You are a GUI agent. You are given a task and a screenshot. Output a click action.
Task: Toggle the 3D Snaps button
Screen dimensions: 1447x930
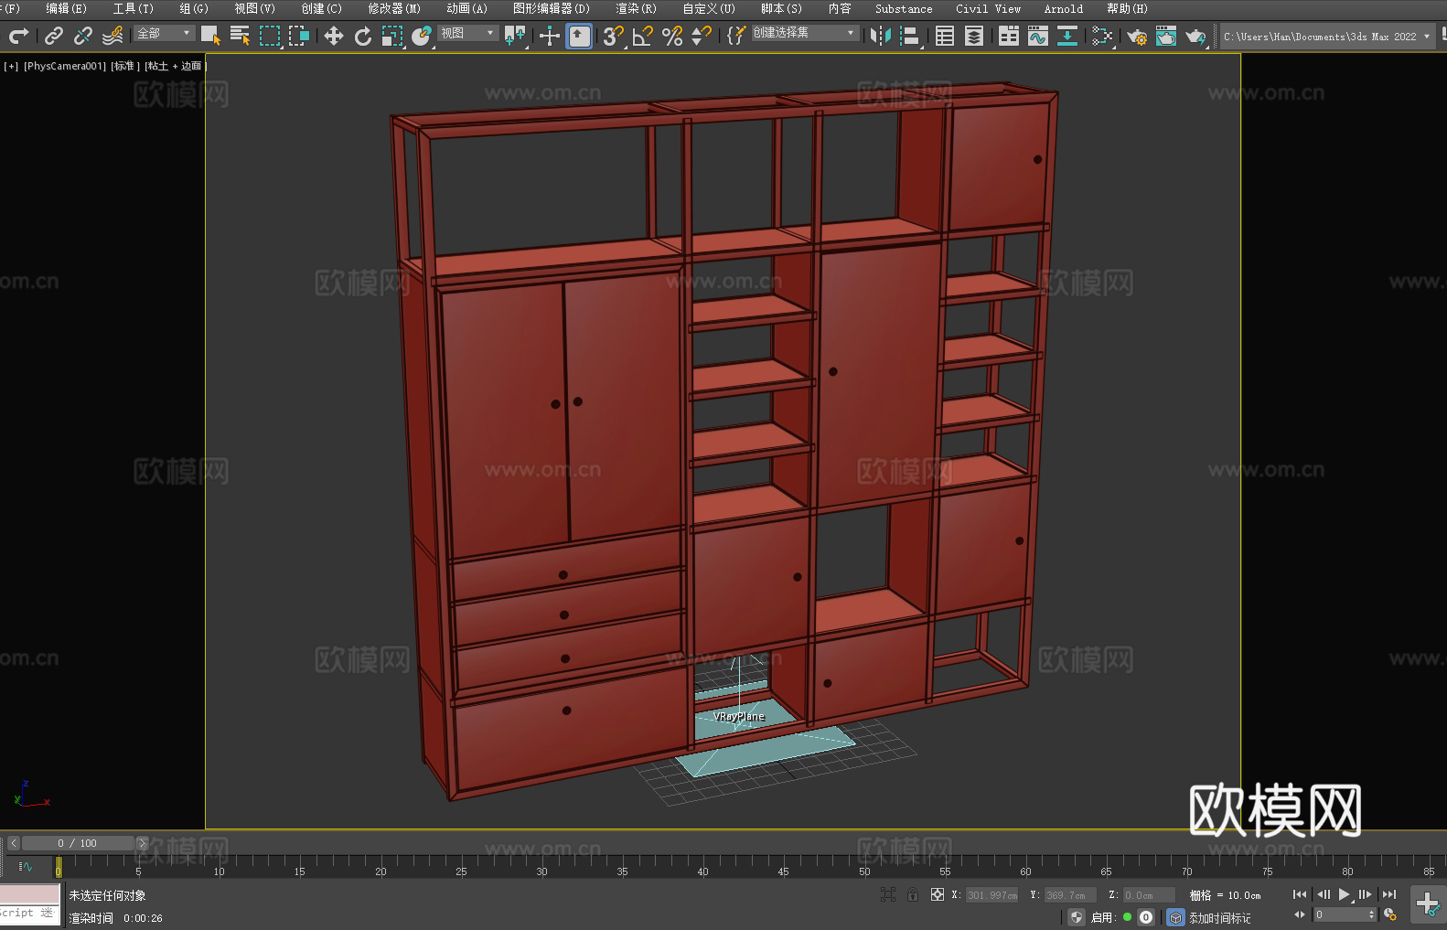click(x=614, y=36)
